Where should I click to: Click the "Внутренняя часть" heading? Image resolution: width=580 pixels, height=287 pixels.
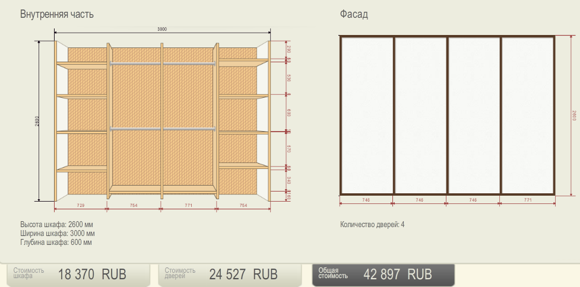tap(56, 14)
